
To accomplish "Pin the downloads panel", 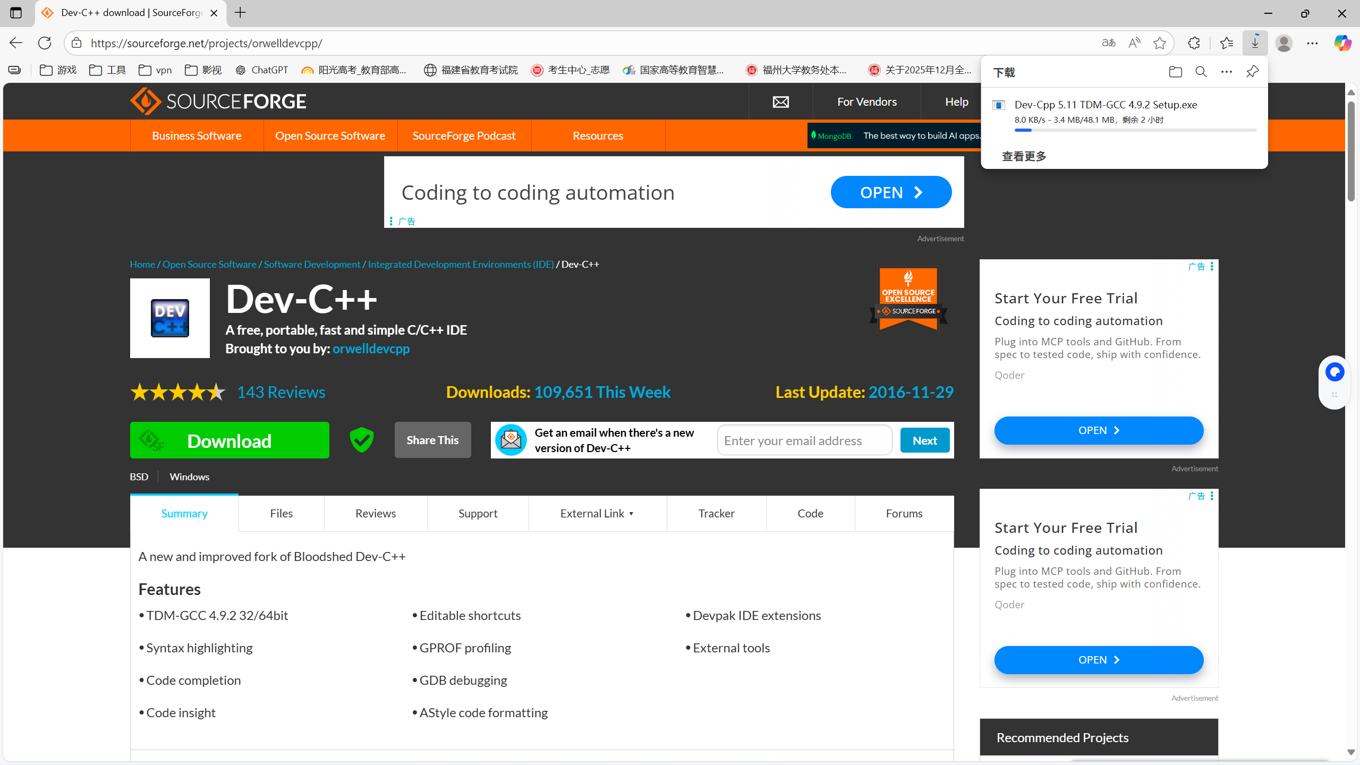I will pyautogui.click(x=1252, y=72).
